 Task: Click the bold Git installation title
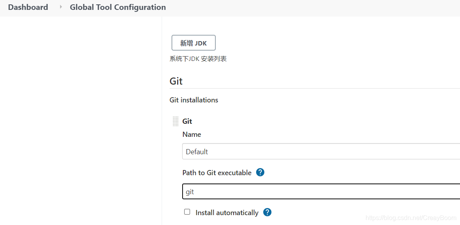coord(187,121)
